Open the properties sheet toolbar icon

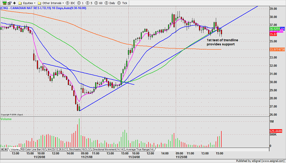10,3
